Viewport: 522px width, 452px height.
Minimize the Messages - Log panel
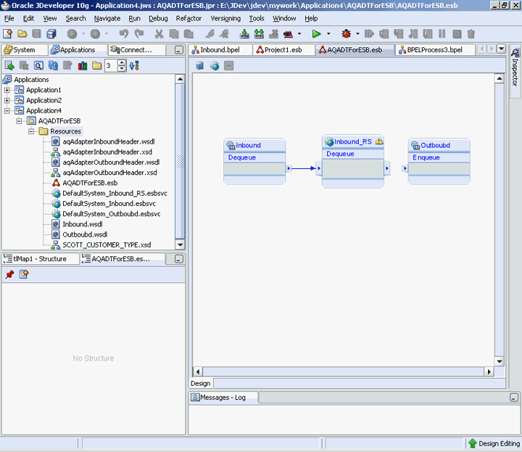pos(514,398)
